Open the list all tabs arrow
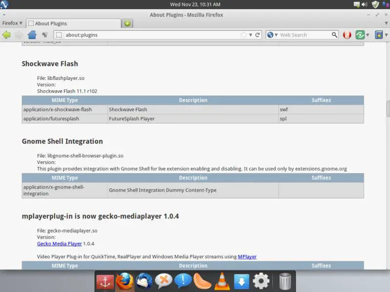Screen dimensions: 390x292 (386, 23)
